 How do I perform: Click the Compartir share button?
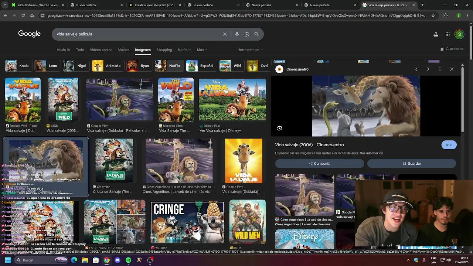[320, 163]
